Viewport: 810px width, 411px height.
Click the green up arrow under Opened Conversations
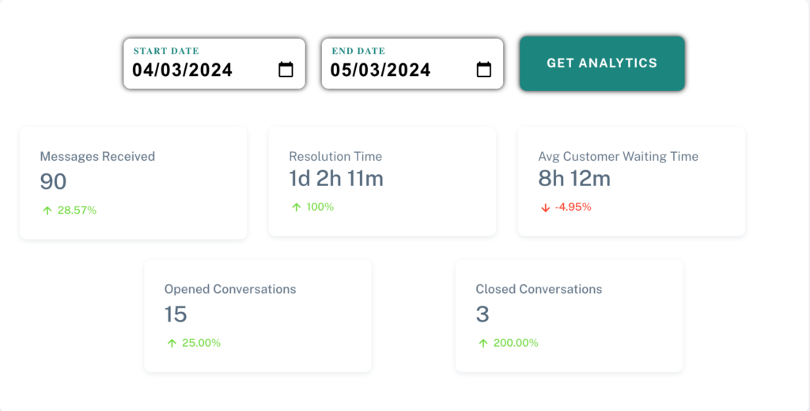point(171,343)
